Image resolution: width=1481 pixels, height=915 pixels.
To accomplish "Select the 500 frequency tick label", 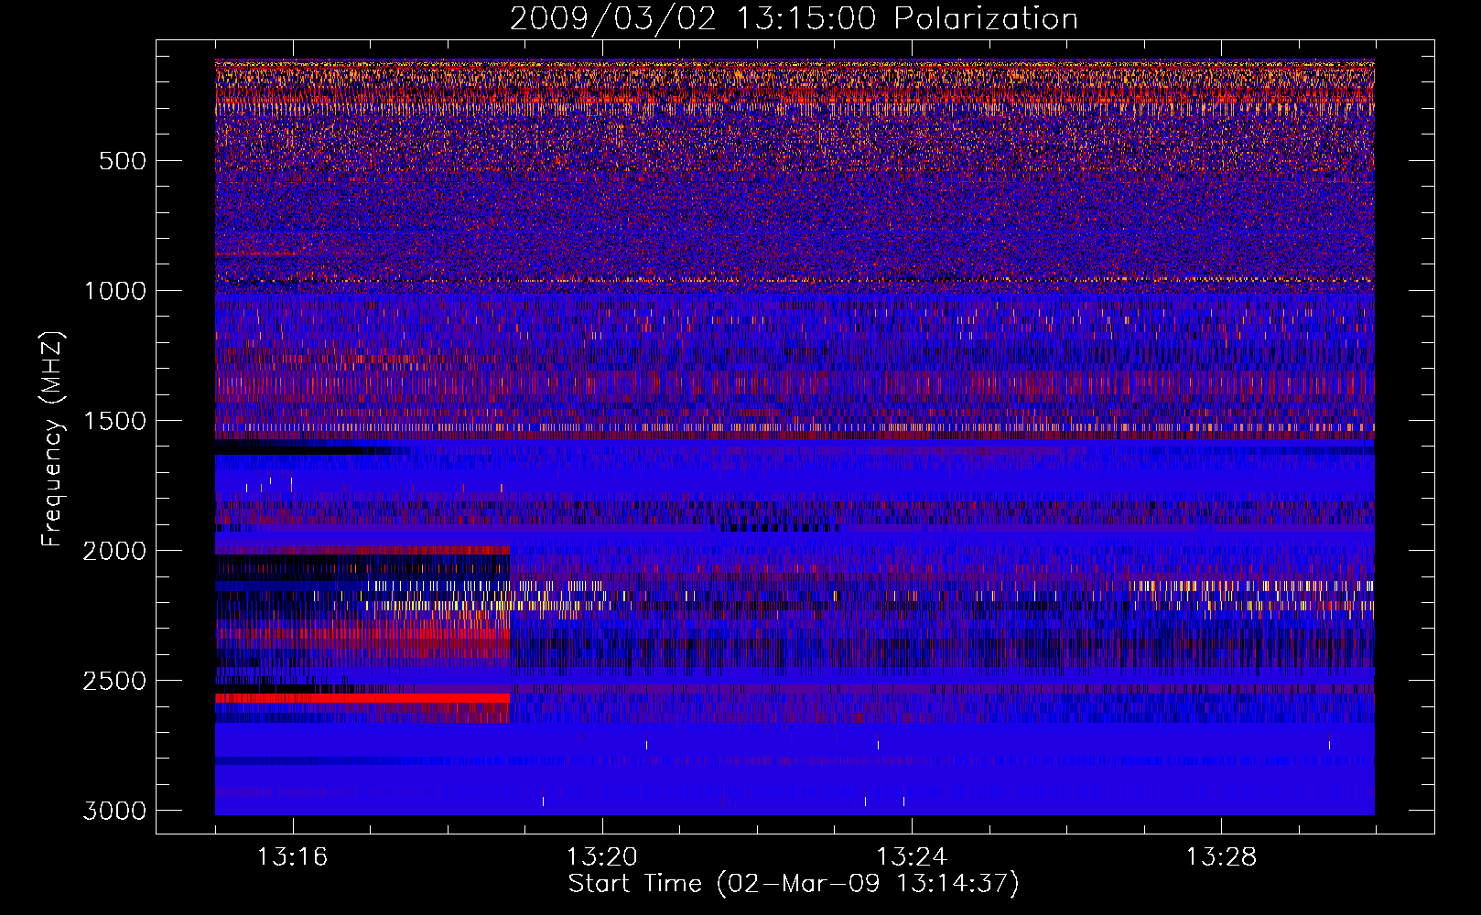I will [x=123, y=161].
